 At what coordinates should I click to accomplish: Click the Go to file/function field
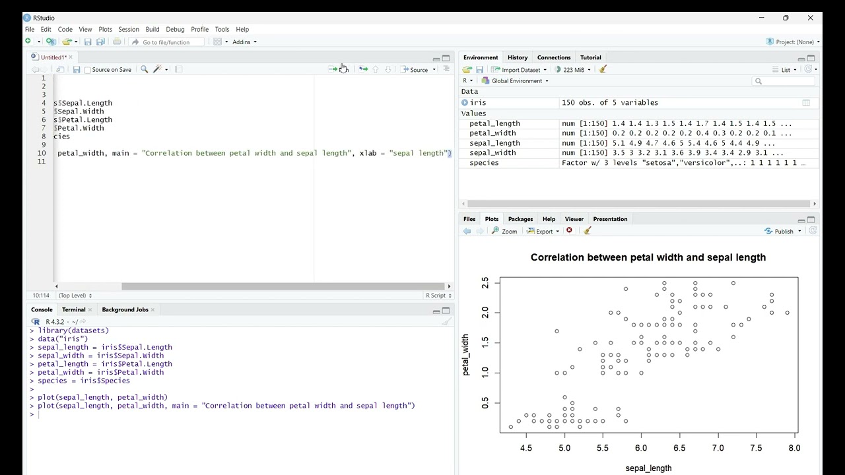167,42
